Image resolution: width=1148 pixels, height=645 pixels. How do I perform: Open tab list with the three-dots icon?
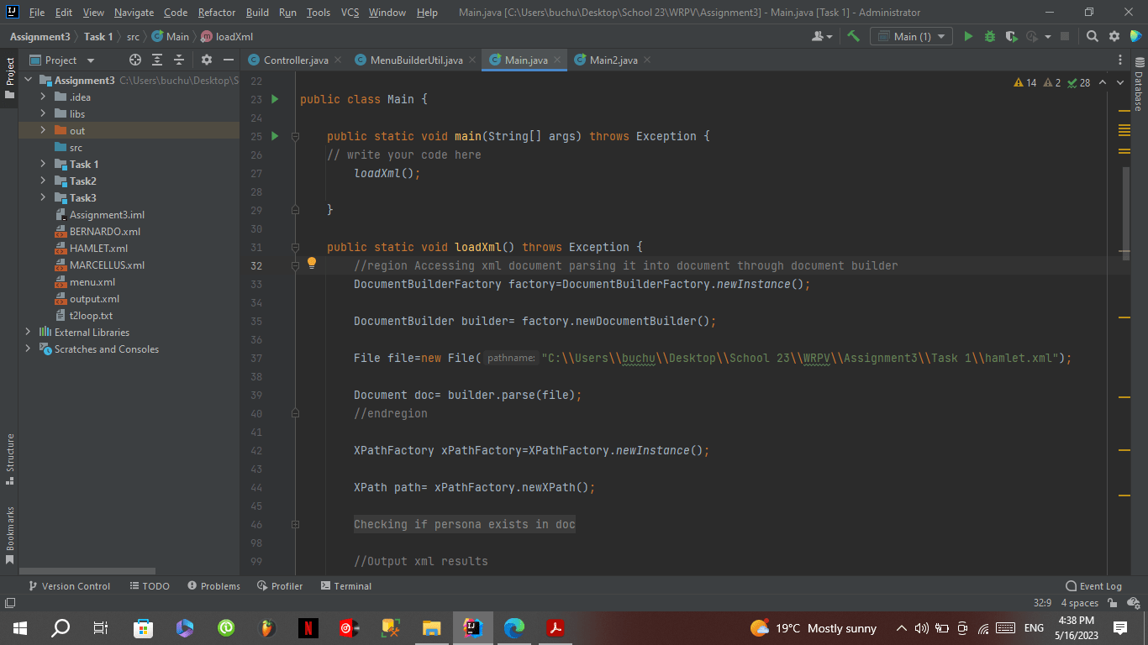(x=1120, y=60)
